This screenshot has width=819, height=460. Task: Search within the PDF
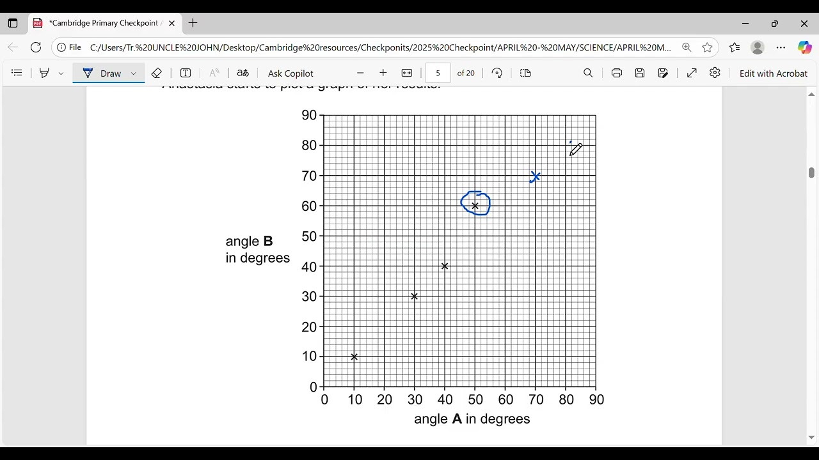coord(588,73)
